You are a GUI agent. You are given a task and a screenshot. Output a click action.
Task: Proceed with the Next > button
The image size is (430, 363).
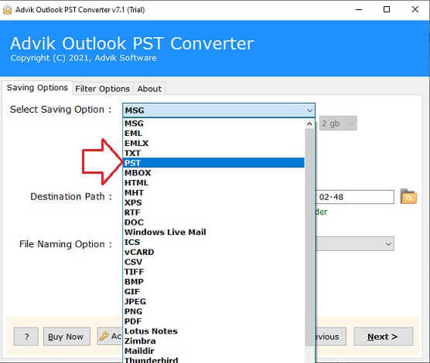(384, 337)
